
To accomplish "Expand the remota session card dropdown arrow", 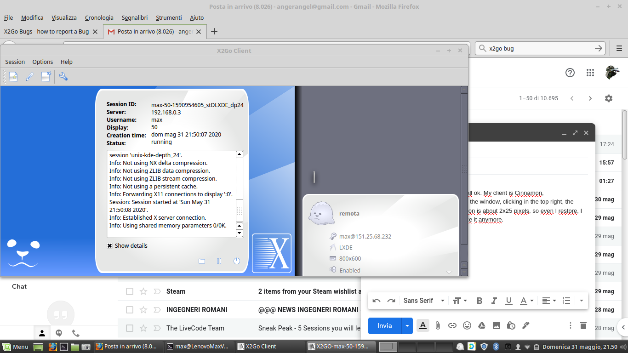I will pos(449,272).
